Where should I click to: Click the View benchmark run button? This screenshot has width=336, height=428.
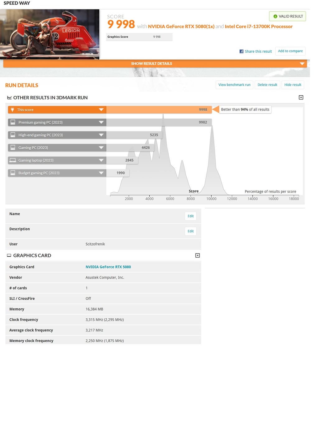tap(234, 85)
